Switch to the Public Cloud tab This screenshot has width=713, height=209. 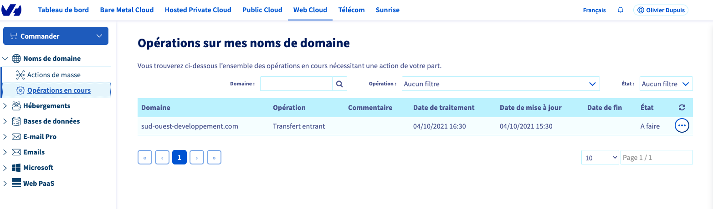pyautogui.click(x=262, y=10)
